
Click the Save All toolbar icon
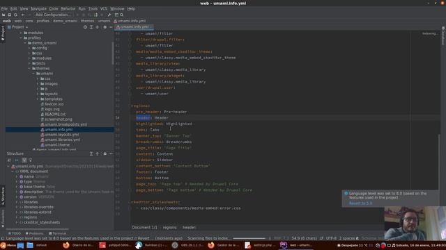[x=9, y=15]
